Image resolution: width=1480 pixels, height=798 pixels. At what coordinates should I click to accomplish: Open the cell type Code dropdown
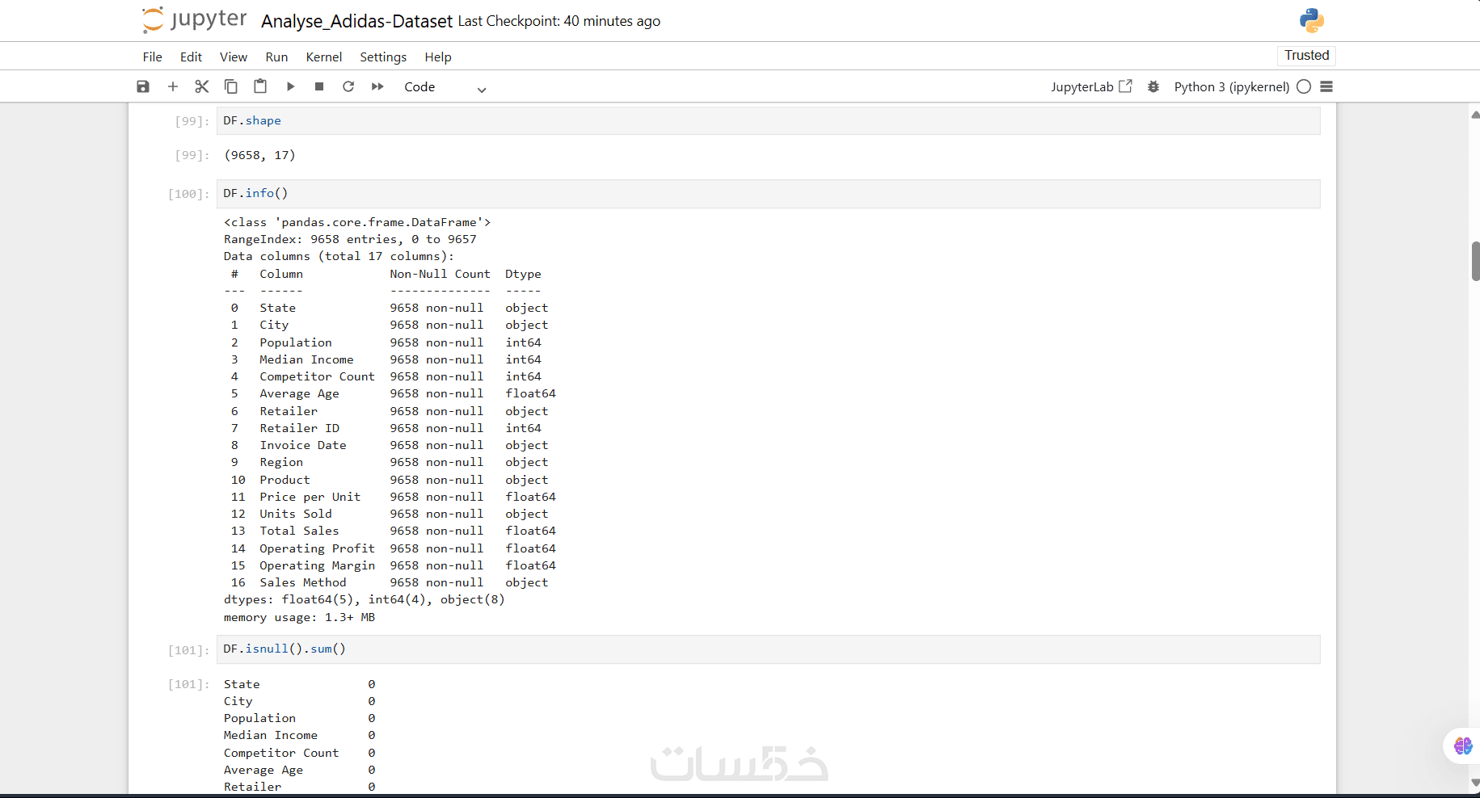(445, 87)
